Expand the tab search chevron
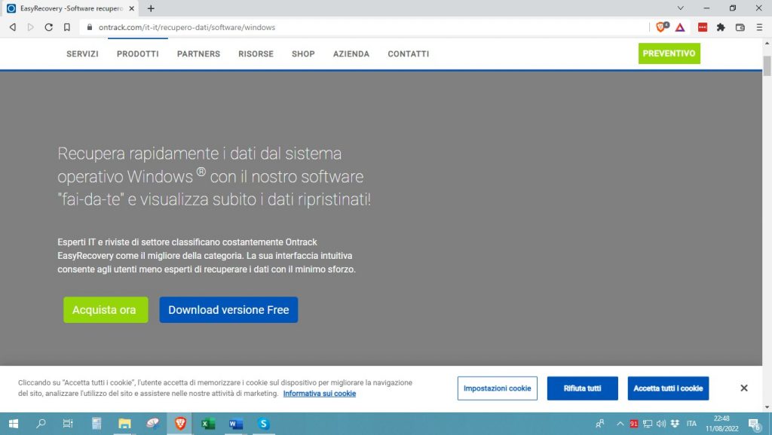Viewport: 772px width, 435px height. point(681,8)
